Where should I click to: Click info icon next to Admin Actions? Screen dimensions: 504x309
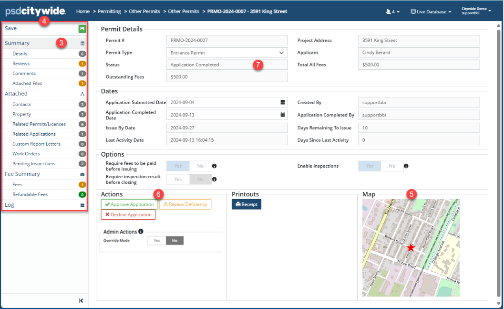[x=141, y=232]
